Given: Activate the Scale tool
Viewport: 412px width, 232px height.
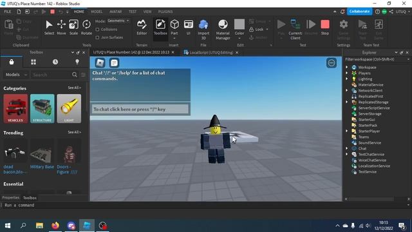Looking at the screenshot, I should [x=73, y=27].
